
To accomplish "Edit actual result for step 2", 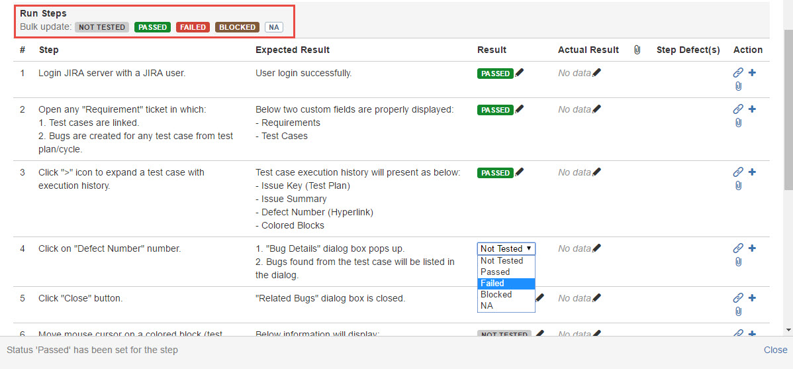I will [597, 109].
